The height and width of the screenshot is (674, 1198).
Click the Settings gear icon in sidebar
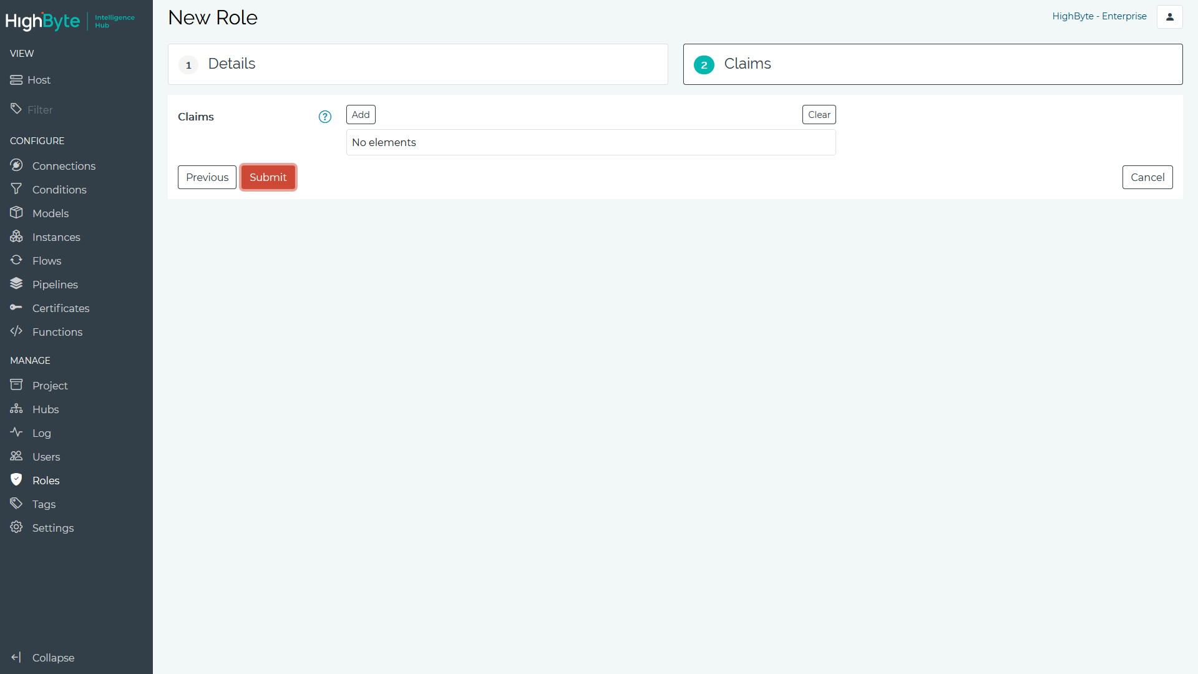pos(16,527)
